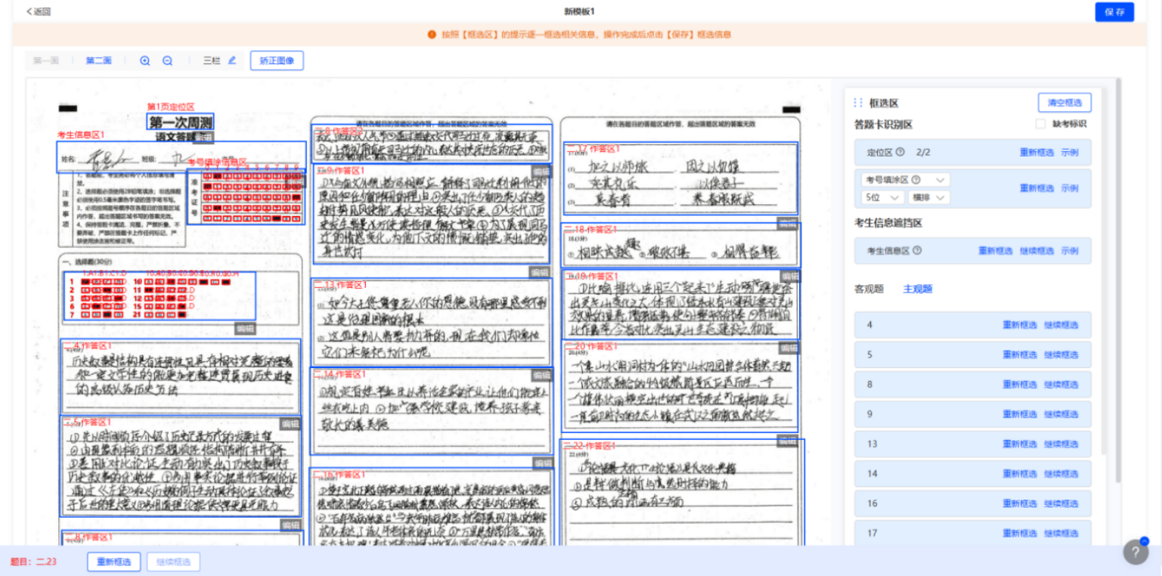Image resolution: width=1162 pixels, height=576 pixels.
Task: Click 继续框选 for question 8
Action: coord(1061,385)
